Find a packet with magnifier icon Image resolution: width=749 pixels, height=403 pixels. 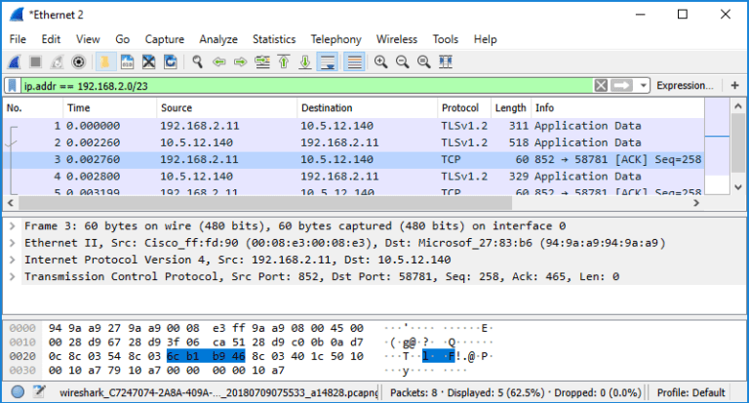click(197, 62)
